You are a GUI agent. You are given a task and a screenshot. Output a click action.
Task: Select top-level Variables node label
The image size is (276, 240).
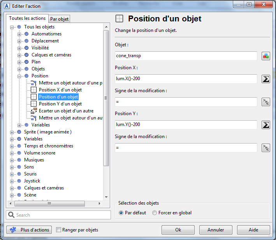click(x=33, y=139)
